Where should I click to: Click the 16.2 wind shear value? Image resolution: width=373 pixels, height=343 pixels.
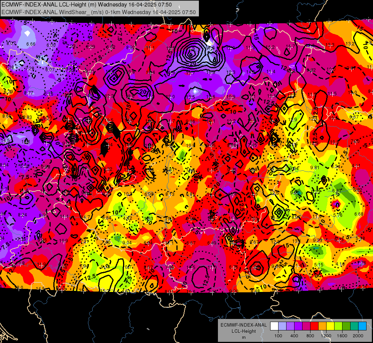tap(270, 47)
